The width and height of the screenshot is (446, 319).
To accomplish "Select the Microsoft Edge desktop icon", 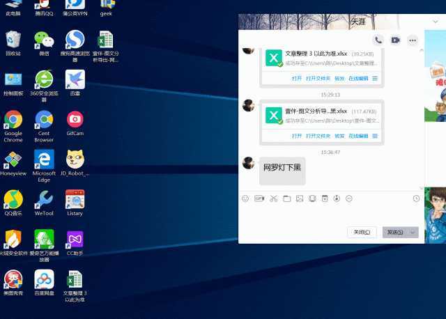I will pos(44,166).
